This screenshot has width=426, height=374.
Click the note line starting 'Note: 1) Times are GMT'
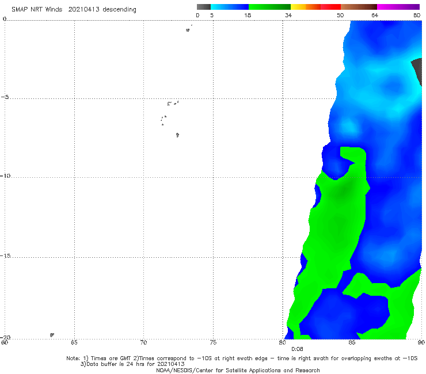coord(242,358)
